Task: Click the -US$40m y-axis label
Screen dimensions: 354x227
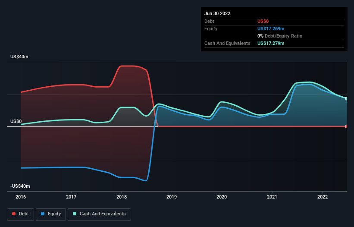Action: (20, 186)
